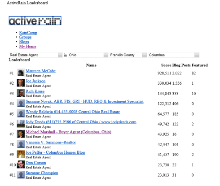Click Suzanne Champion's placeholder avatar
220x186 pixels.
[21, 174]
